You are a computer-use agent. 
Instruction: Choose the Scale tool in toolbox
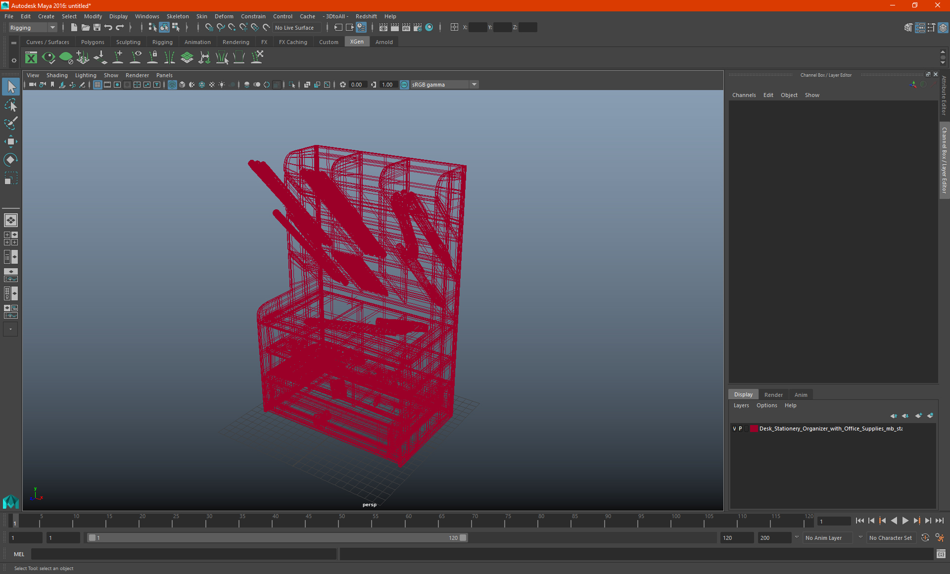tap(11, 178)
